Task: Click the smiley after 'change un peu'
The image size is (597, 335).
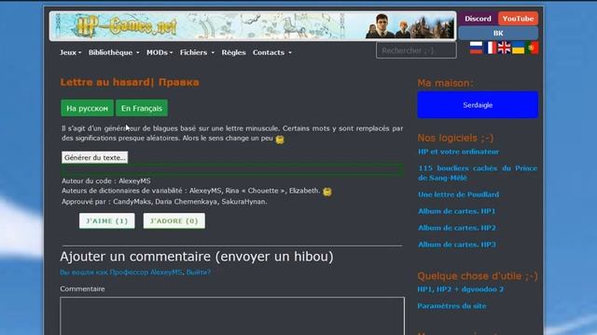Action: click(x=280, y=140)
